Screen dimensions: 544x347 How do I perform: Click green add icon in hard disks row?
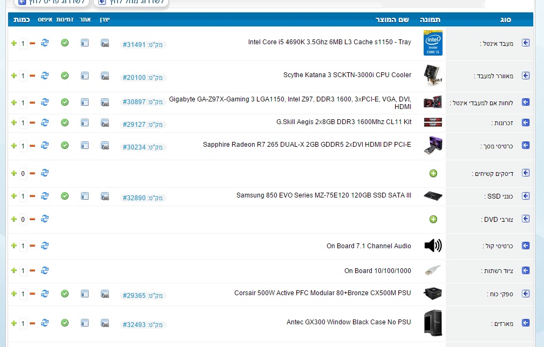coord(433,173)
